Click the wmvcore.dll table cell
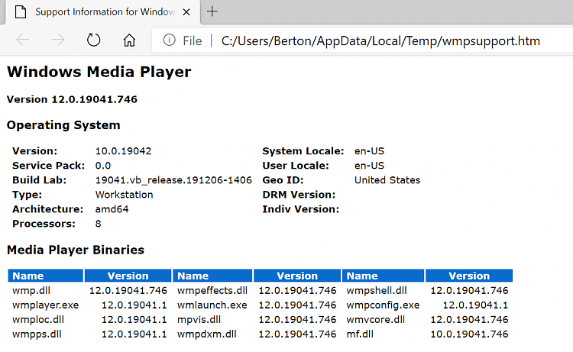Viewport: 573px width, 352px height. tap(375, 320)
